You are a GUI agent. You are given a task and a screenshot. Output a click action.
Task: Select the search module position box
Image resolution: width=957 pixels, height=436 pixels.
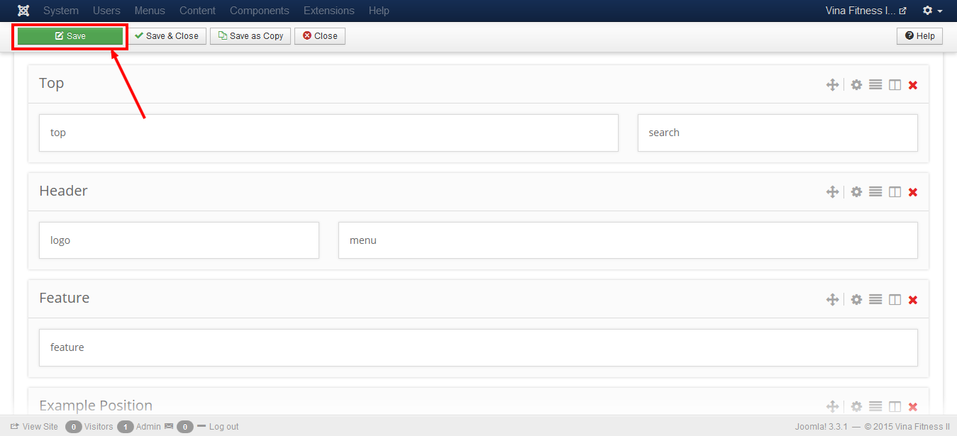click(x=777, y=133)
